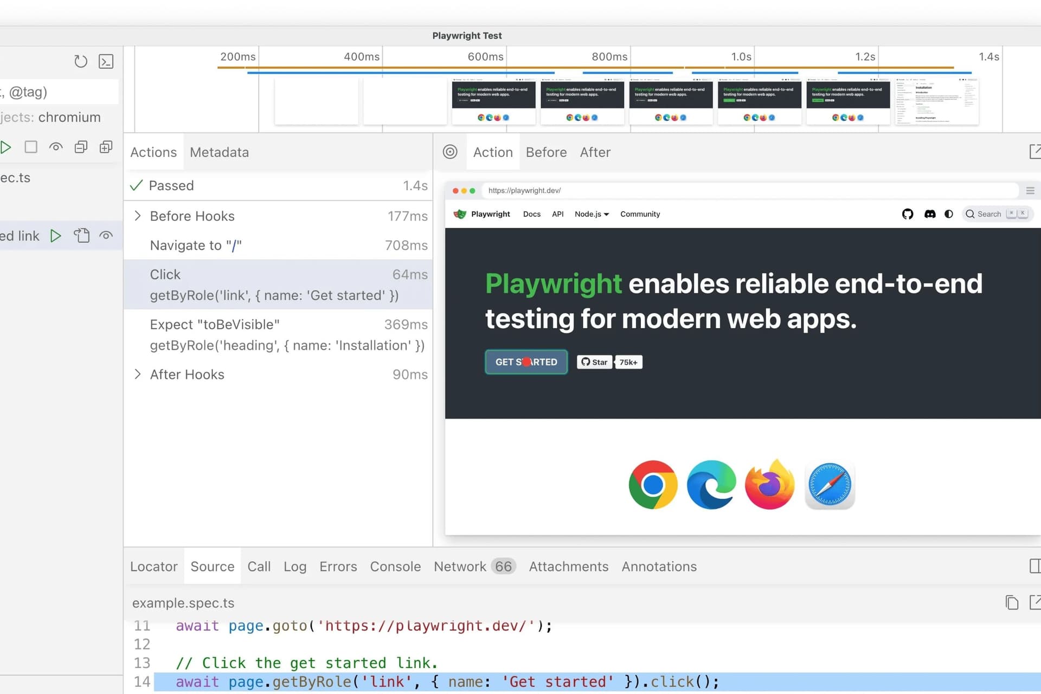This screenshot has height=694, width=1041.
Task: Open example.spec.ts in external editor icon
Action: [1035, 603]
